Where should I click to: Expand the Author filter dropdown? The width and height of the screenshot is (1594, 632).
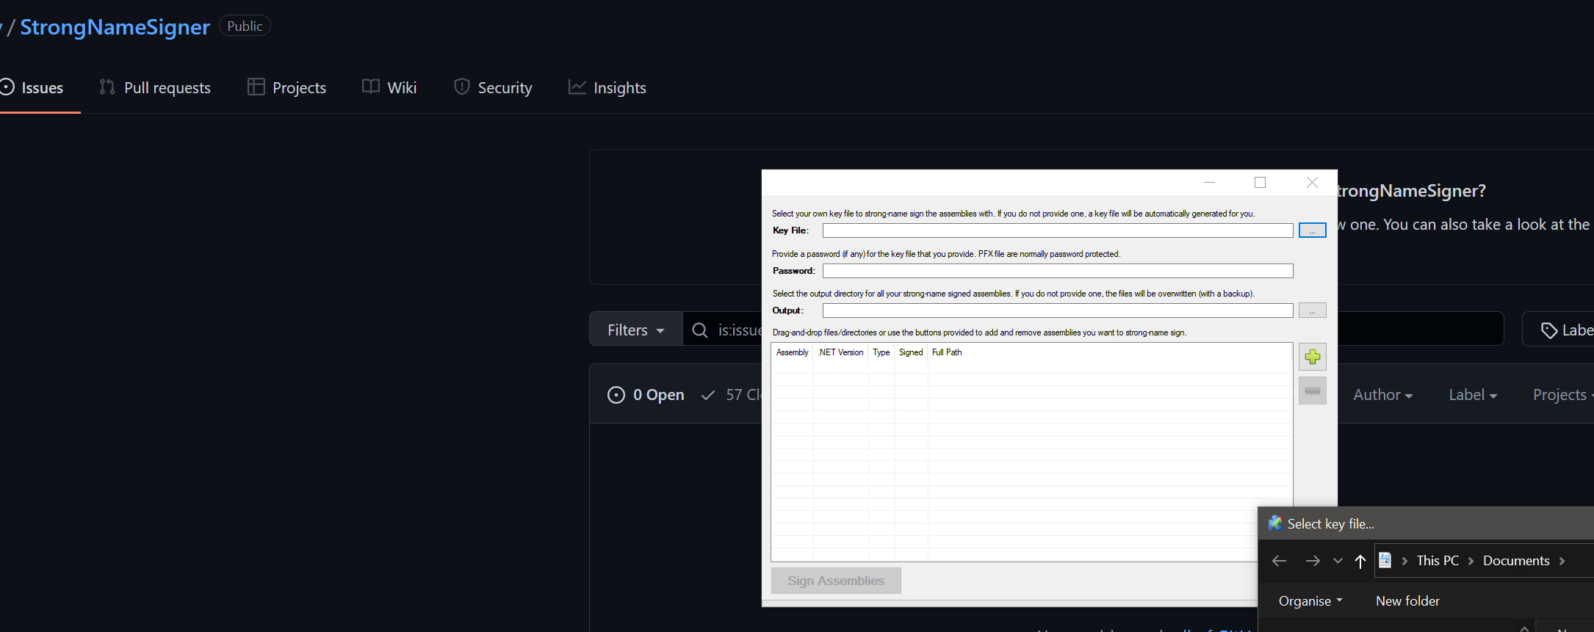tap(1382, 395)
